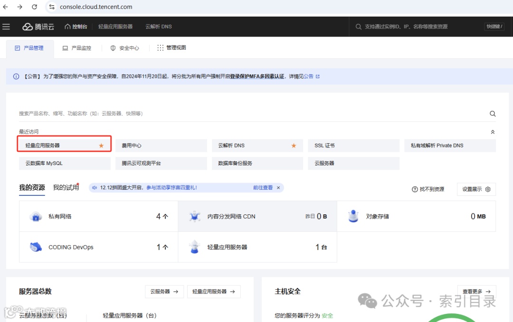Go back in browser history
The height and width of the screenshot is (322, 513).
tap(6, 7)
